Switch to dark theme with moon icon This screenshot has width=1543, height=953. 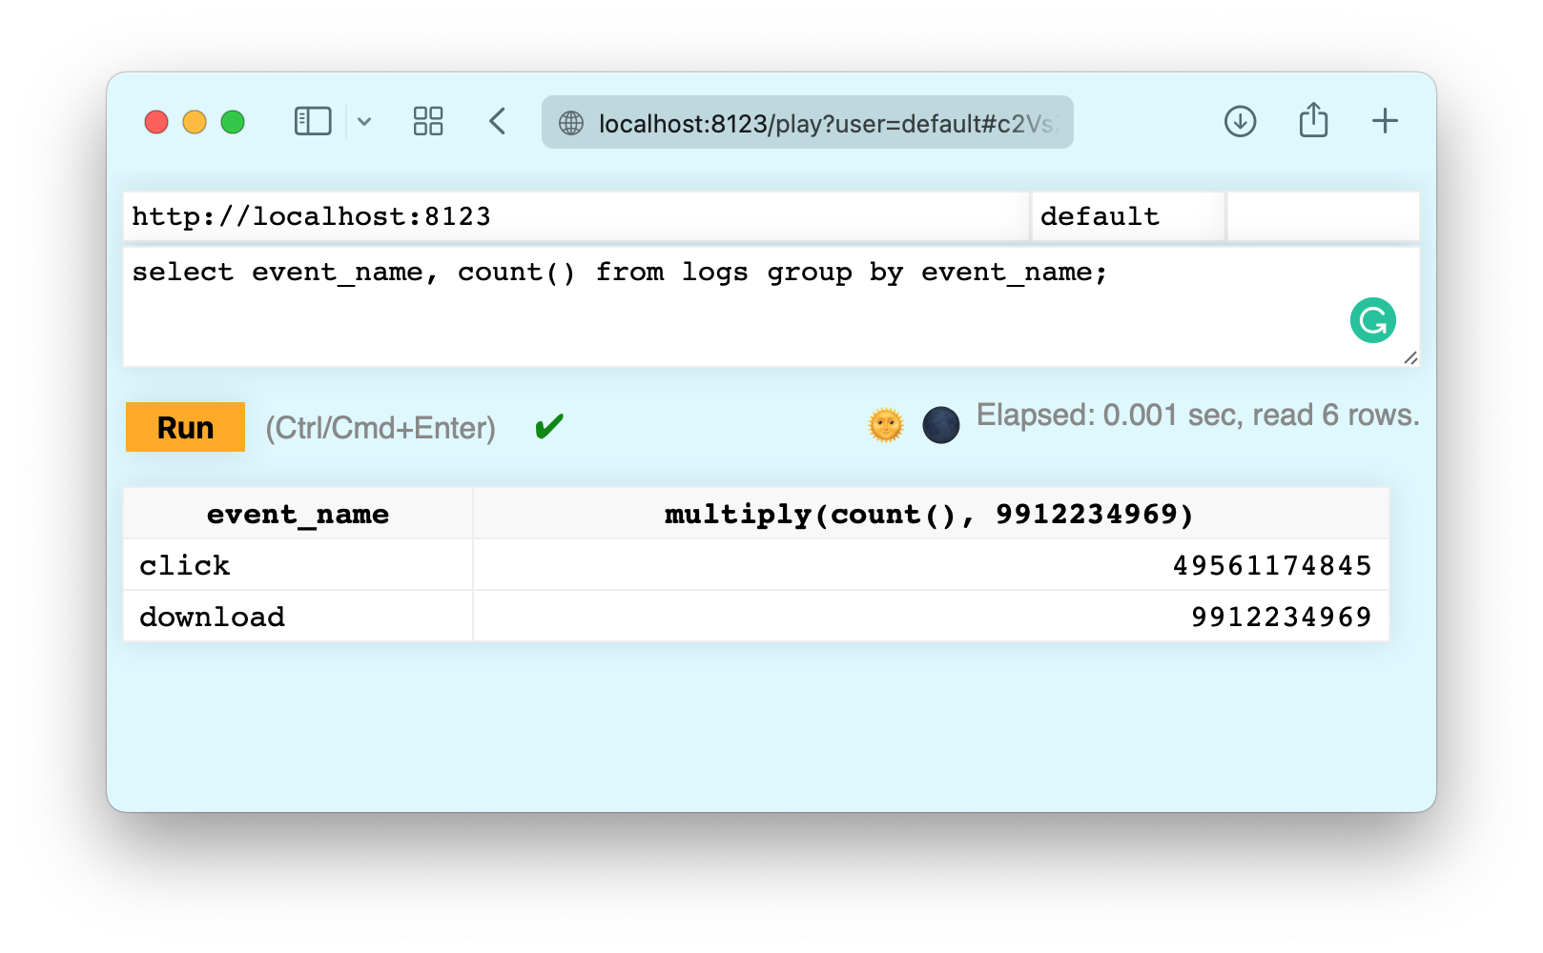click(x=940, y=425)
